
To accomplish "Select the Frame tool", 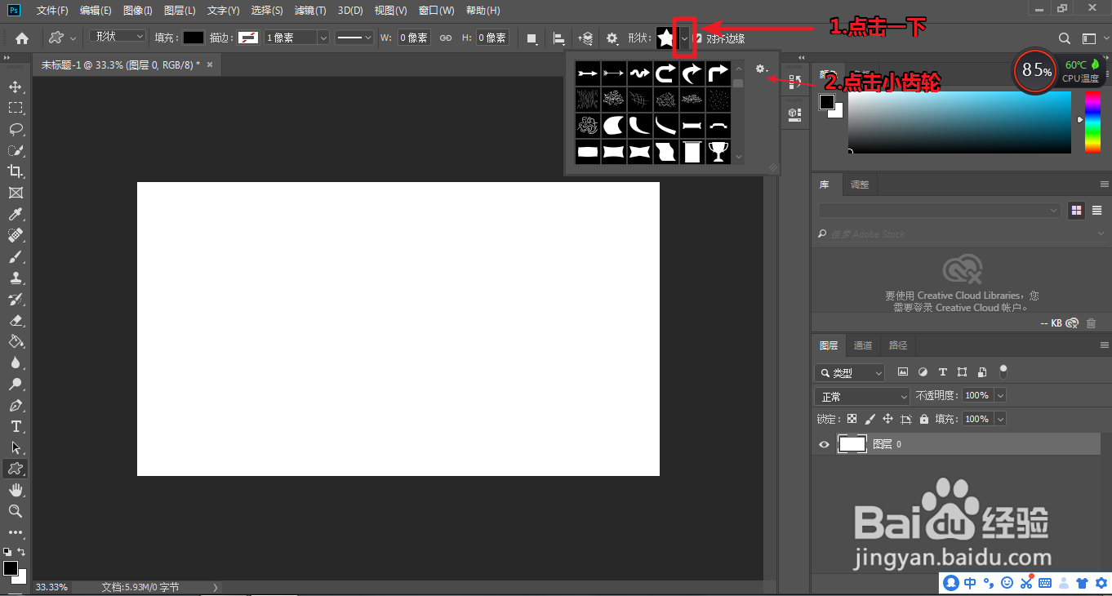I will click(15, 193).
